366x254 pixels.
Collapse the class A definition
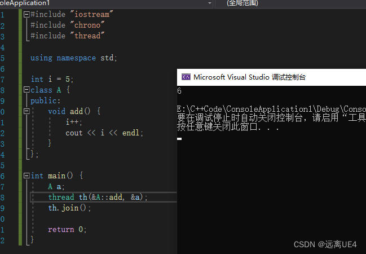tap(27, 90)
